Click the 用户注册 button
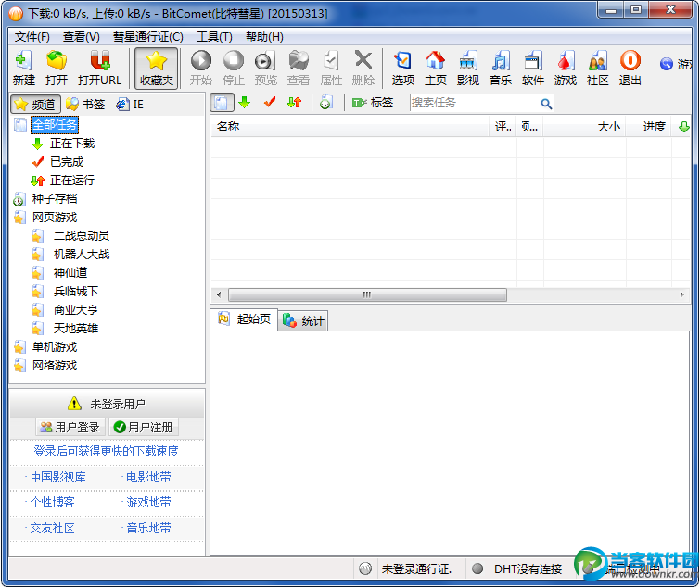 [144, 428]
